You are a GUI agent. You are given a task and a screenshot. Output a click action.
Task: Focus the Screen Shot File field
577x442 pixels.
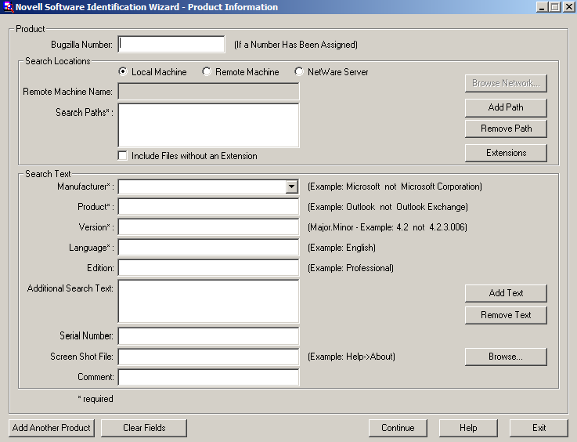tap(209, 357)
